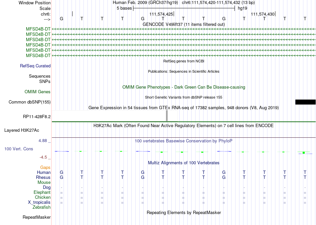Viewport: 316px width, 225px height.
Task: Select the Scale label in the ruler
Action: tap(45, 8)
